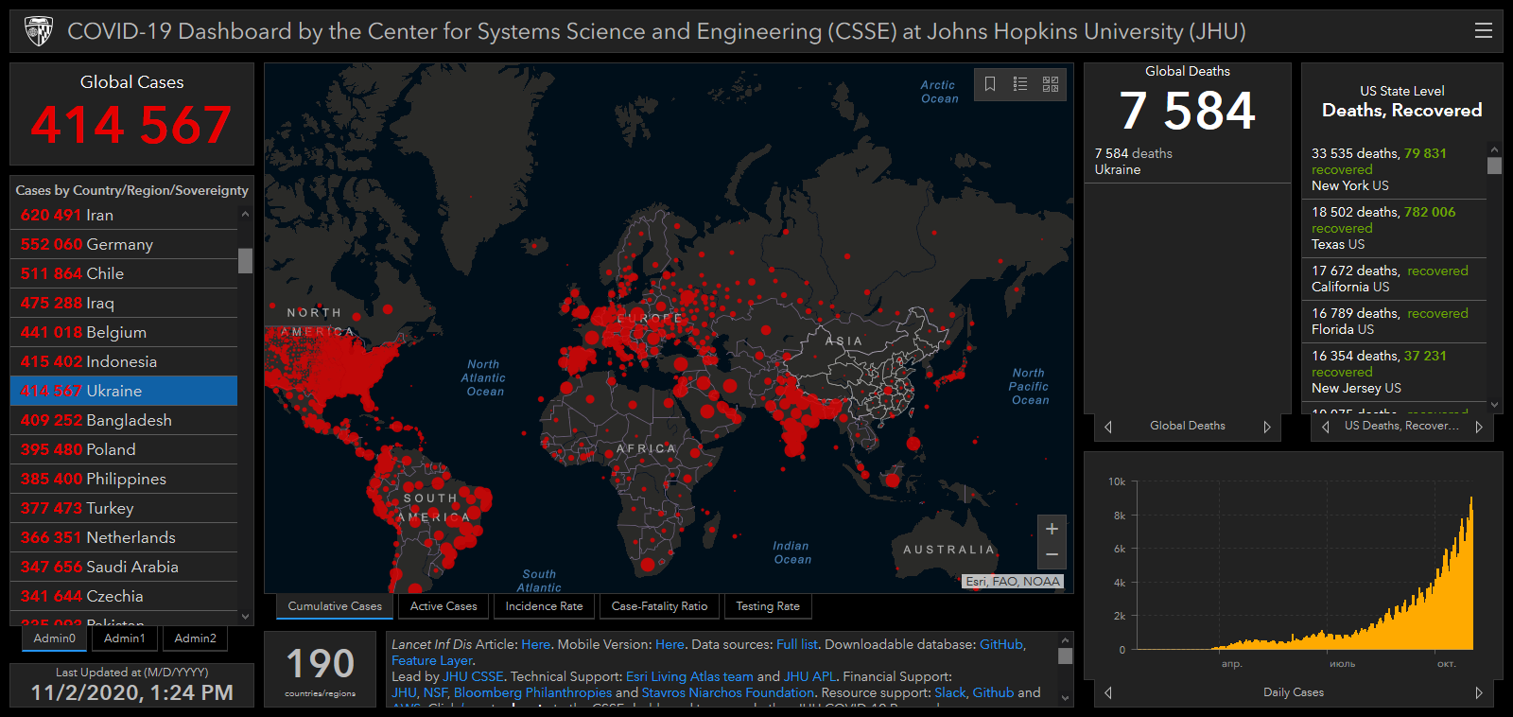
Task: Select Iran in the country list
Action: pos(124,215)
